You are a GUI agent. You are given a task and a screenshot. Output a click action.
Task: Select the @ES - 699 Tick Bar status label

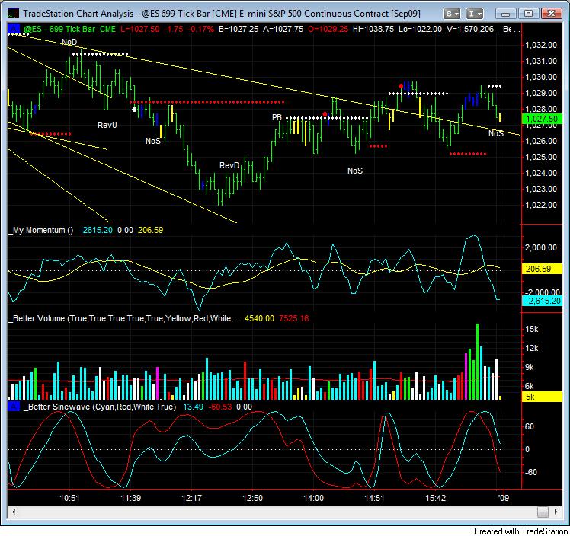click(69, 29)
